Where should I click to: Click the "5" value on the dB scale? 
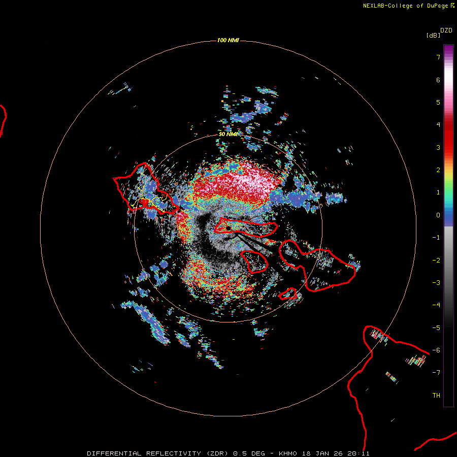pyautogui.click(x=438, y=102)
